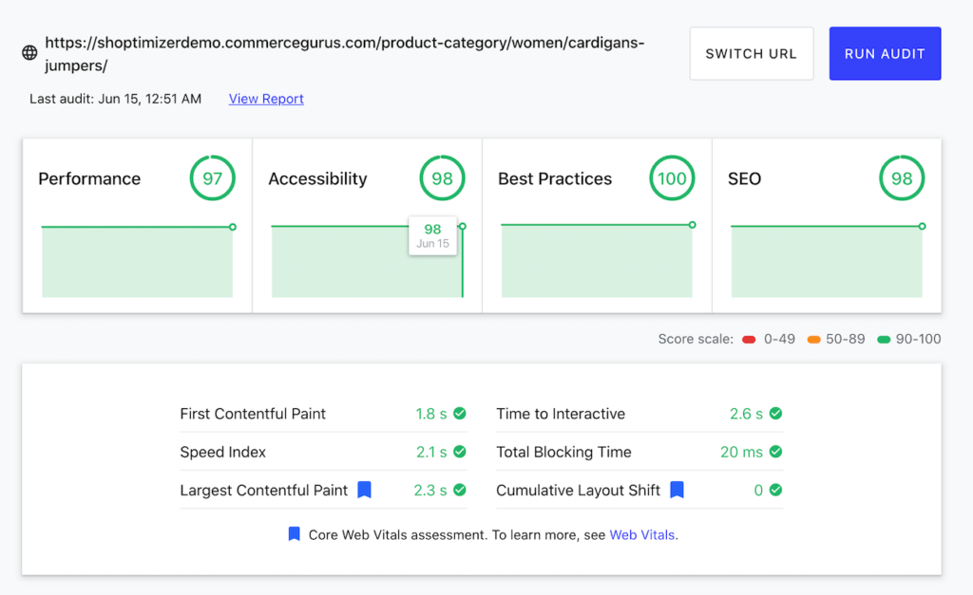
Task: Follow the Web Vitals link
Action: [642, 534]
